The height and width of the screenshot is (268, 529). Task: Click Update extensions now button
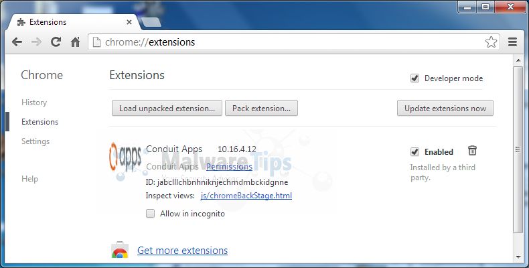point(445,108)
